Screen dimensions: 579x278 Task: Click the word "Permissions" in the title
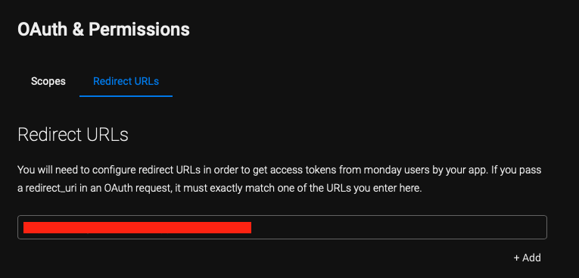[139, 30]
